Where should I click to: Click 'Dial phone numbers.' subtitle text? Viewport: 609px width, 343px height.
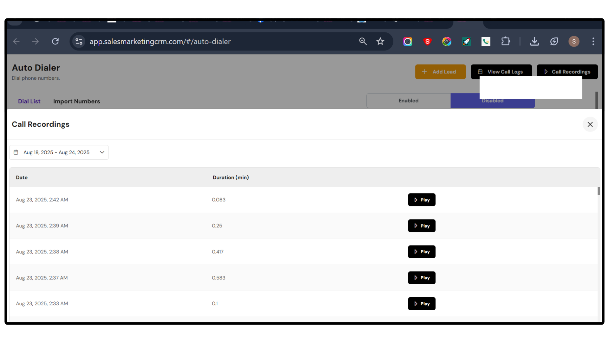tap(36, 78)
